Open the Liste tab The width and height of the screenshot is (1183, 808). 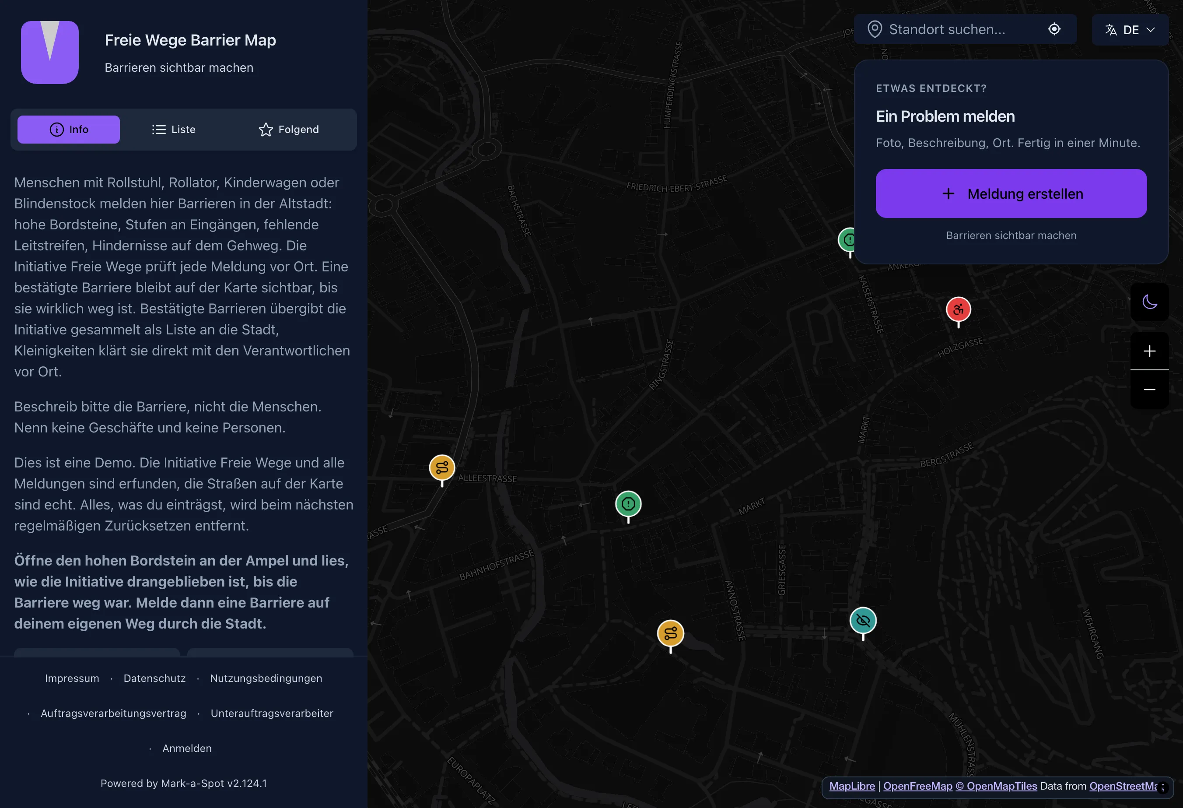point(174,129)
